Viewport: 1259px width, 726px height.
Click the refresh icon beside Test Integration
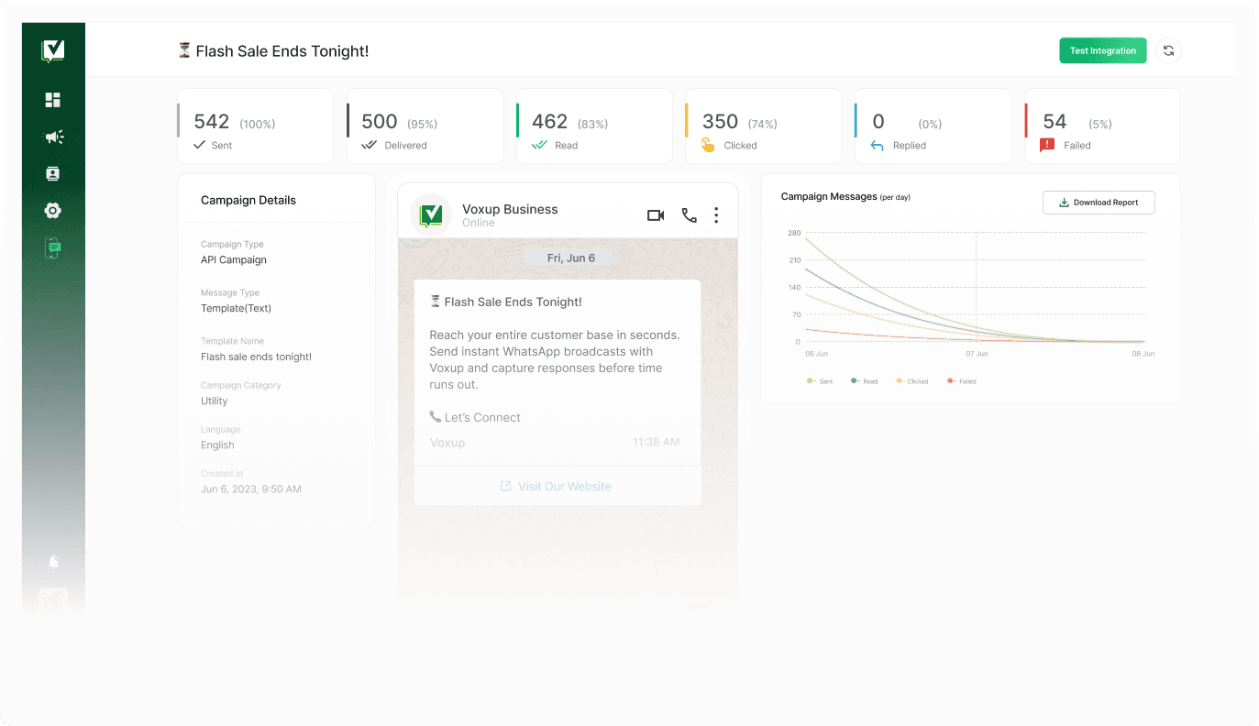[1168, 51]
